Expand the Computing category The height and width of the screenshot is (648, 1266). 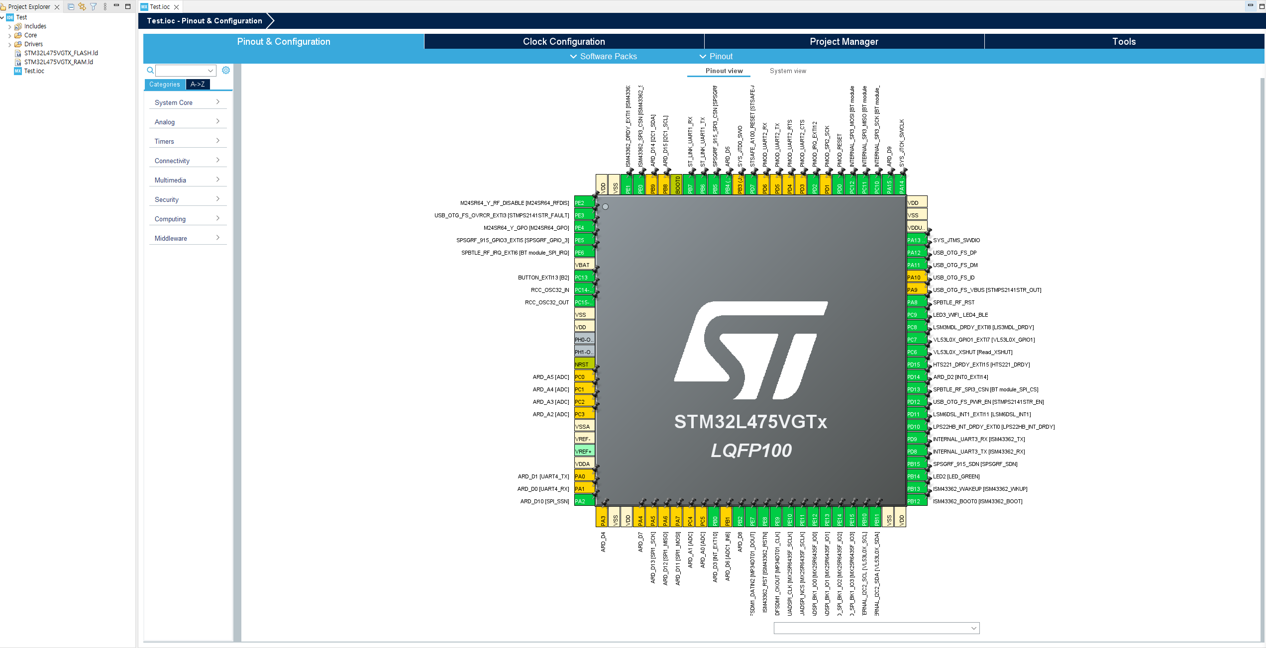tap(188, 219)
